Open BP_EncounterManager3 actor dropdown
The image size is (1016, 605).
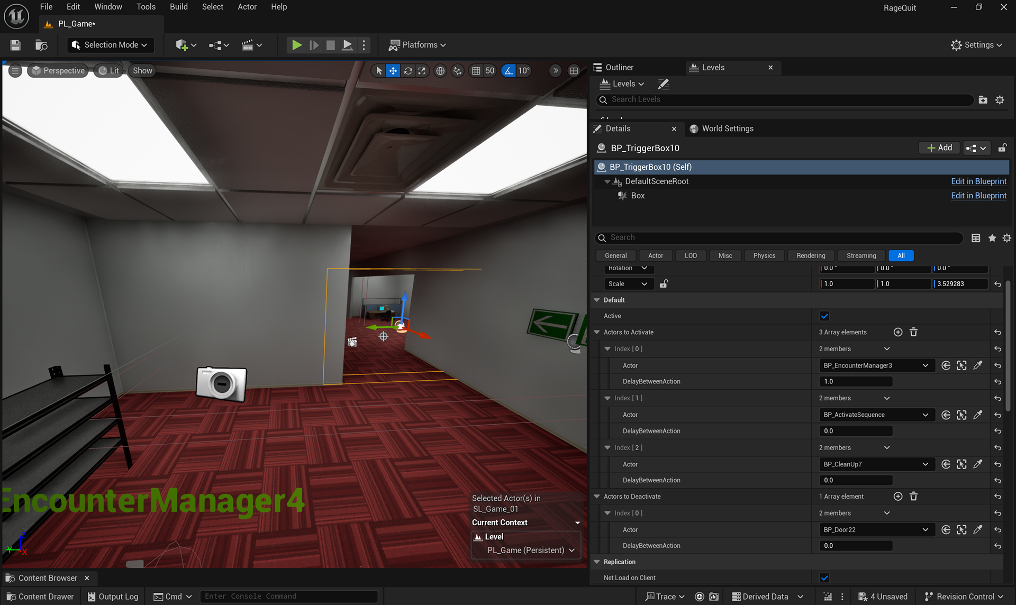tap(876, 365)
